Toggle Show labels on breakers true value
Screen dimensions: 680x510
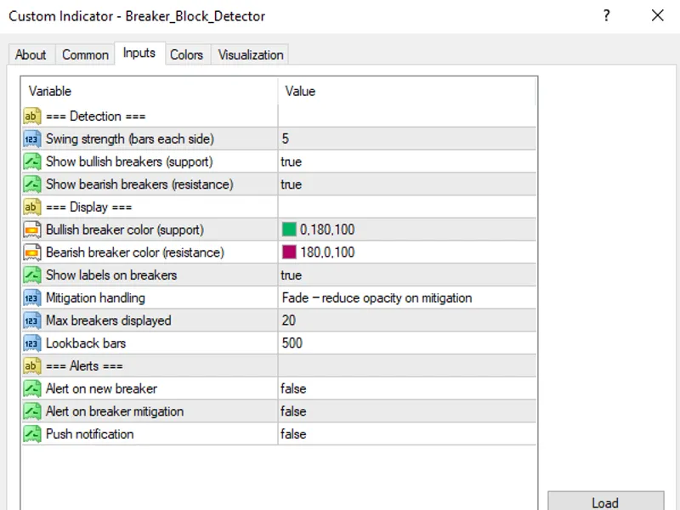point(407,275)
